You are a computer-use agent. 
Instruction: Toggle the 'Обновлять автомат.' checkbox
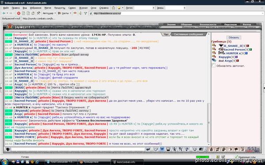pos(214,65)
